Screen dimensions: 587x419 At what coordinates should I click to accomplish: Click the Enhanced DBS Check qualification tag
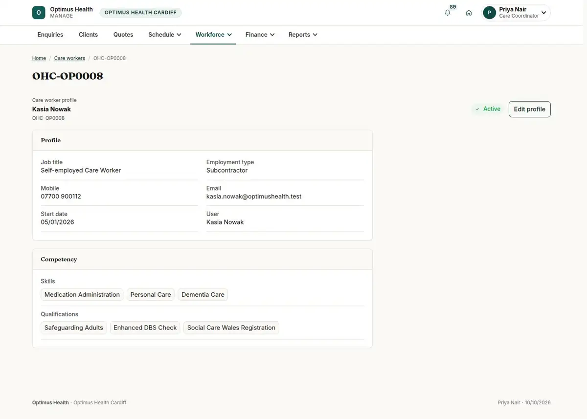click(x=145, y=328)
